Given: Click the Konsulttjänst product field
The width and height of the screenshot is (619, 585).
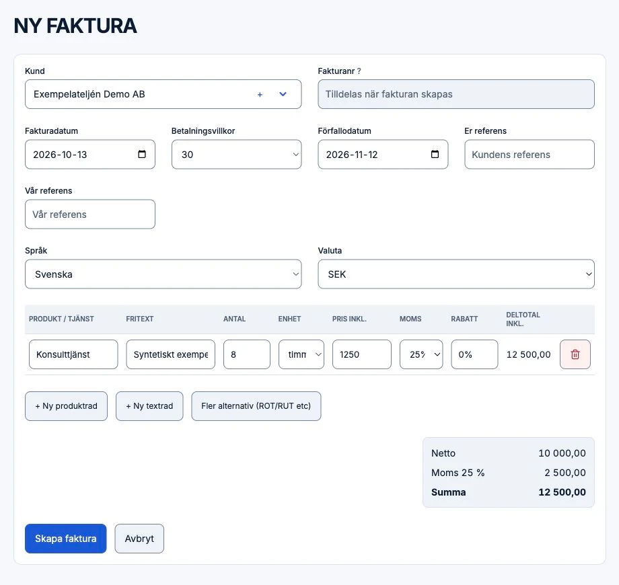Looking at the screenshot, I should click(x=73, y=354).
